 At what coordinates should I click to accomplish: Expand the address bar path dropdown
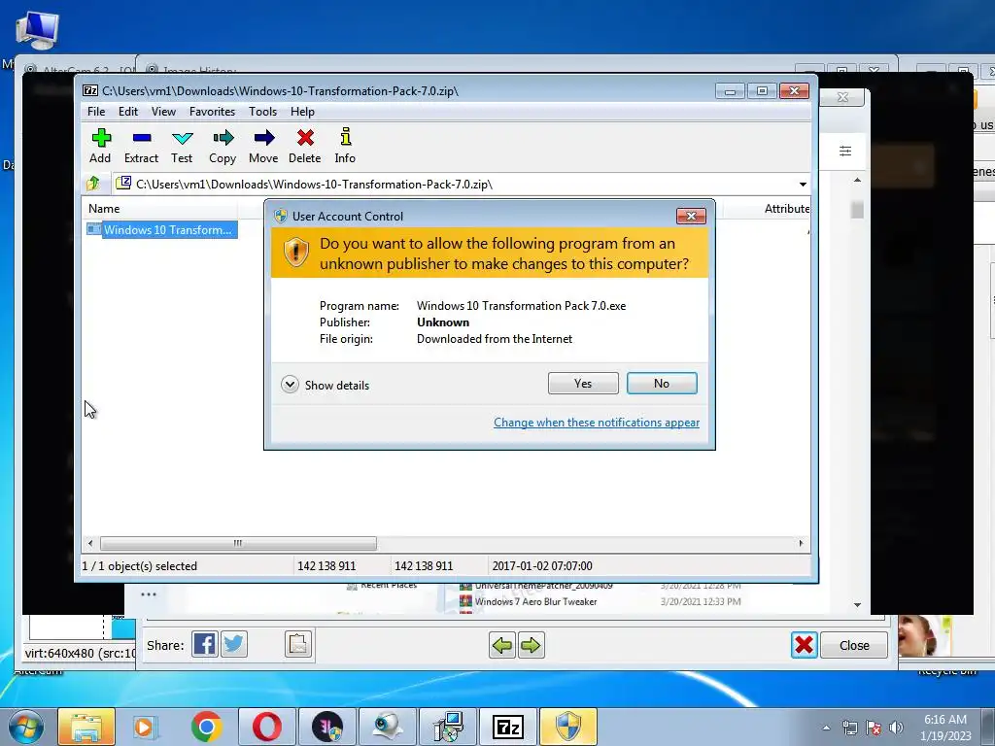click(x=803, y=185)
